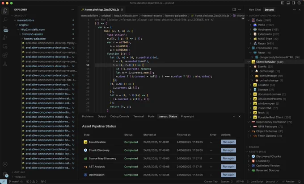The image size is (304, 184).
Task: Open settings gear in title bar
Action: point(299,3)
